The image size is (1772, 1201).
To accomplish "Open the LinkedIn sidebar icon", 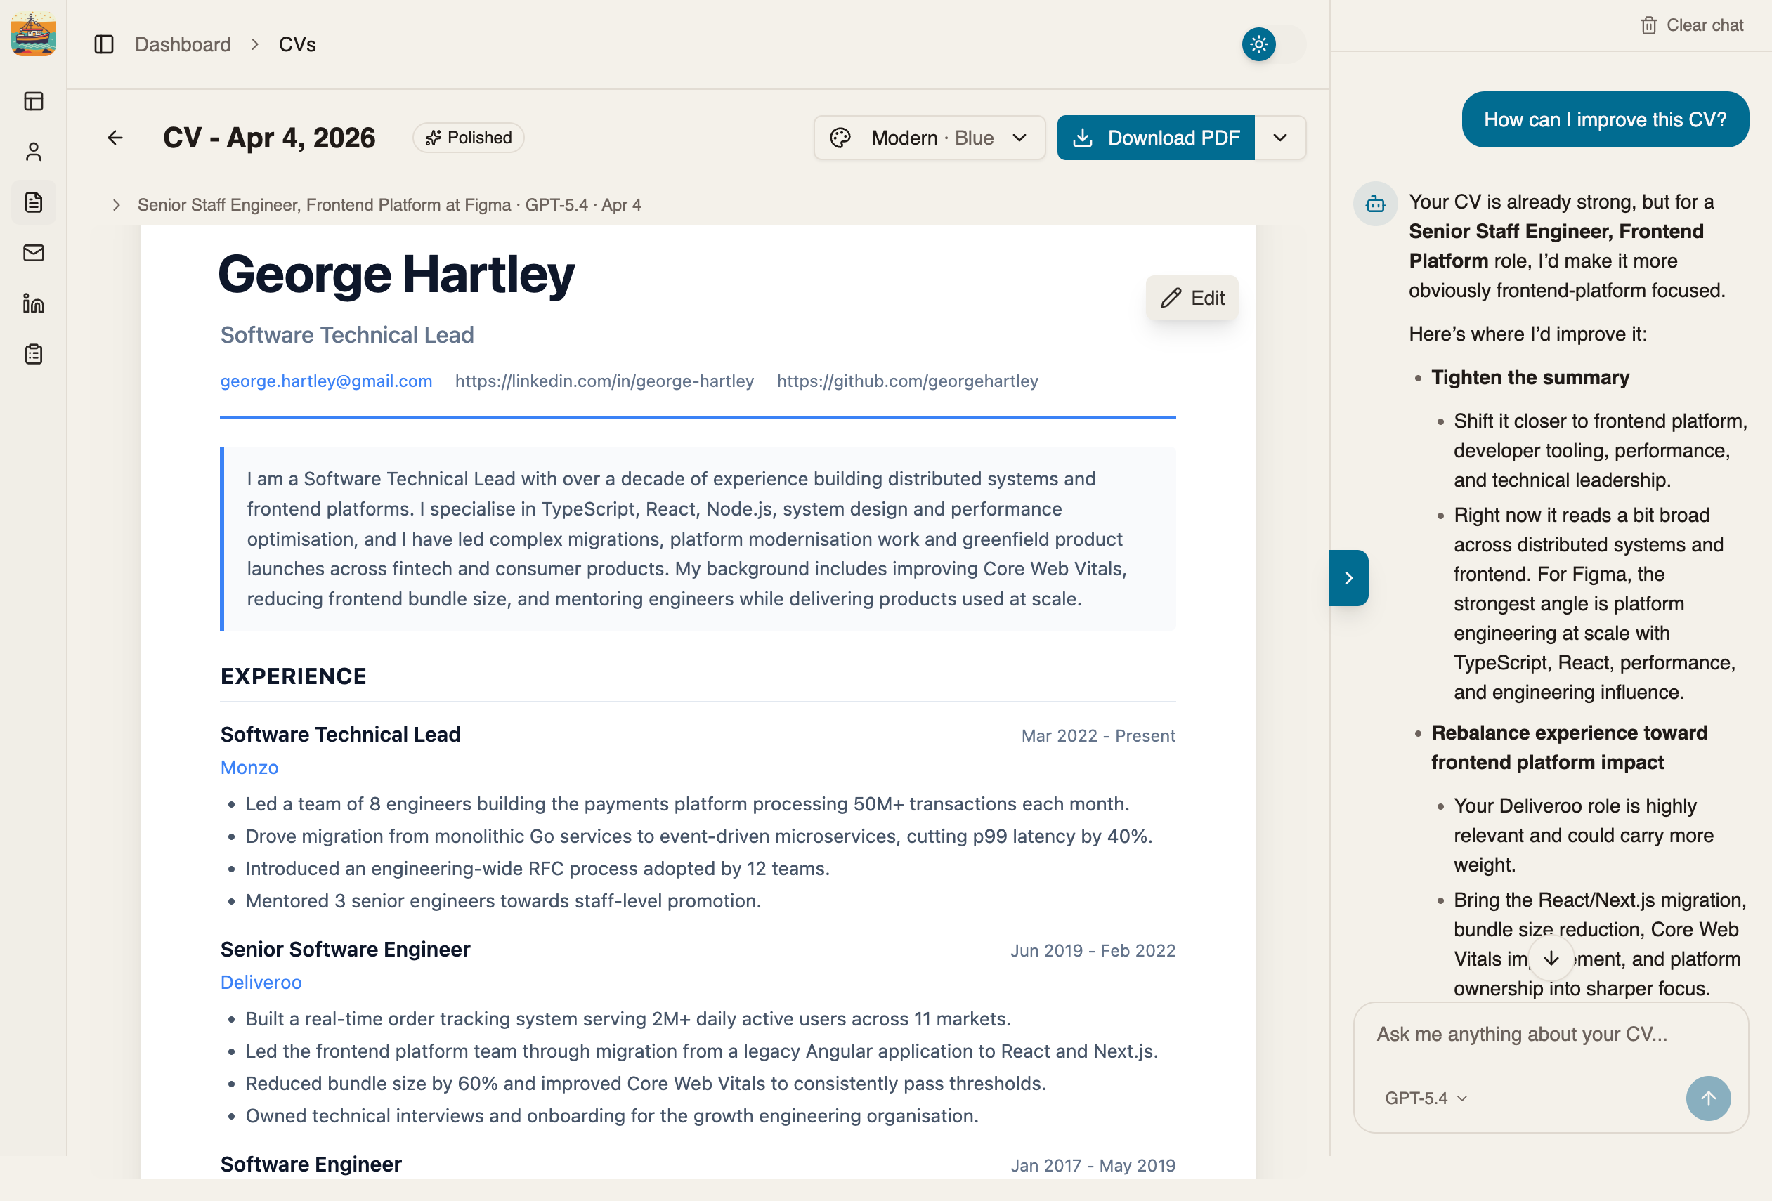I will (34, 303).
